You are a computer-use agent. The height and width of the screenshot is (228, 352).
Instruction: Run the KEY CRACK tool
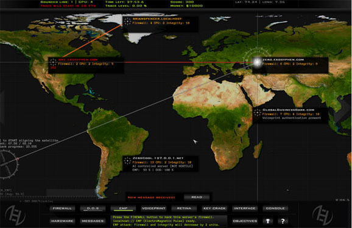[214, 208]
